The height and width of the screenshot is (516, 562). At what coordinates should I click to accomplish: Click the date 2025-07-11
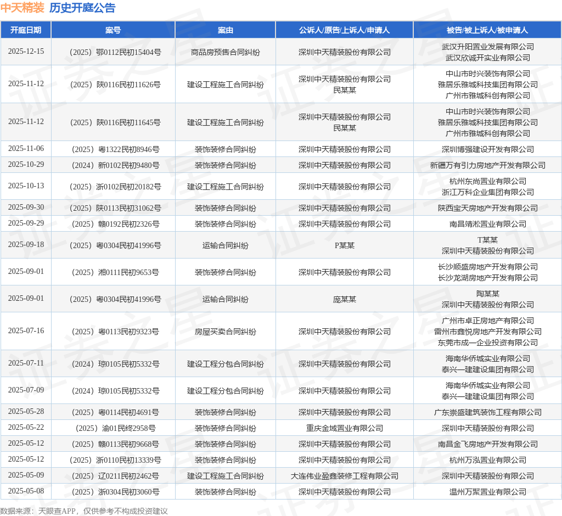click(26, 363)
